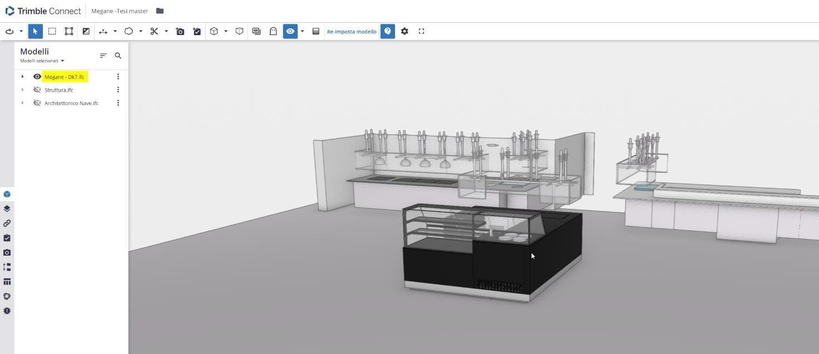Select the scissors clipping tool
This screenshot has width=819, height=354.
[154, 32]
